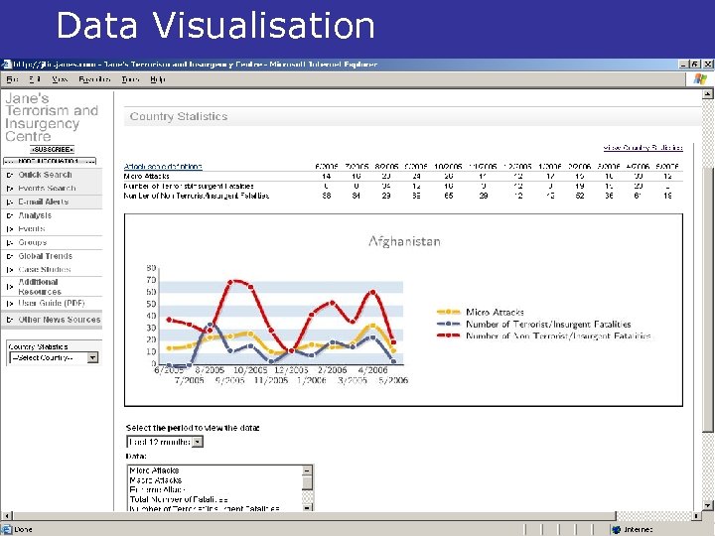Viewport: 715px width, 536px height.
Task: Click the Subscribe button
Action: (52, 150)
